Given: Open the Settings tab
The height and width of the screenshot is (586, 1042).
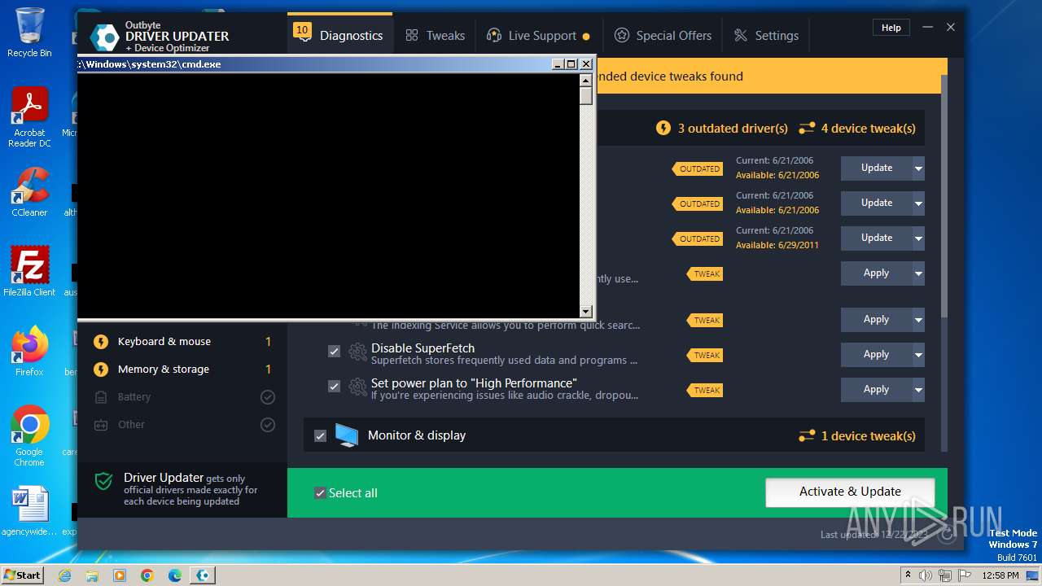Looking at the screenshot, I should [766, 35].
